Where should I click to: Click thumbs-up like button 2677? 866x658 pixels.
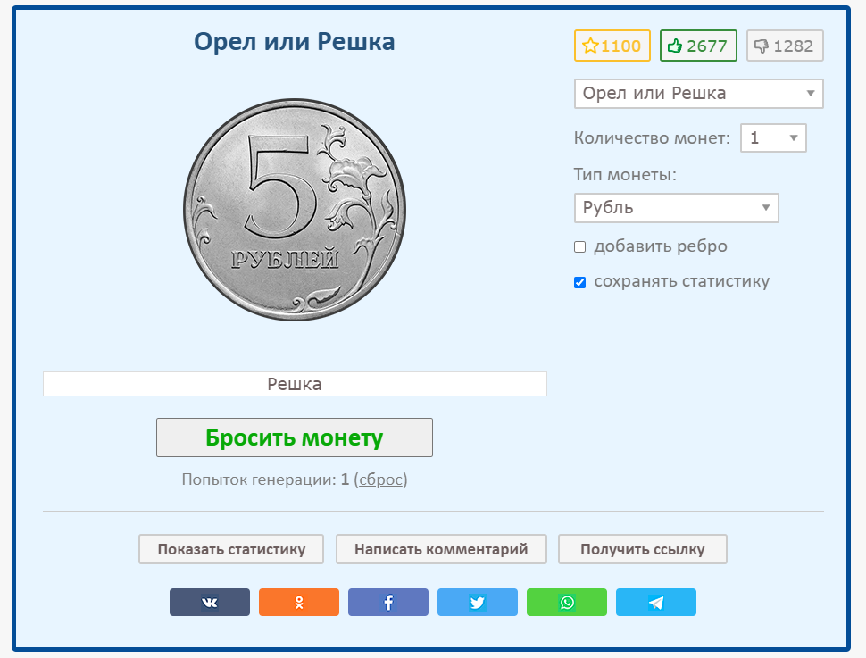point(698,46)
